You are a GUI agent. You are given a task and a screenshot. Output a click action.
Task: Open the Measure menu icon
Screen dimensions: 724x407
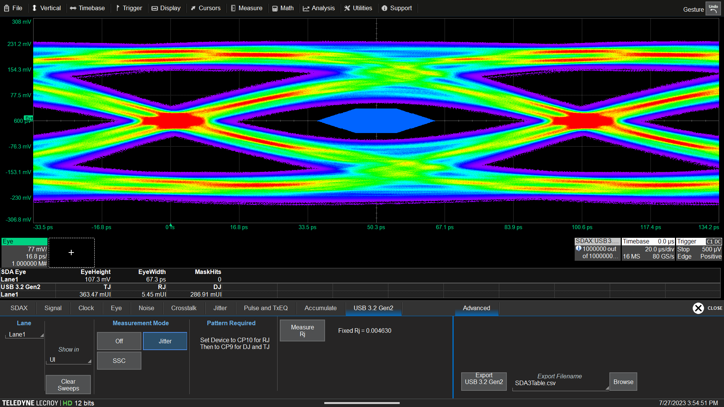click(233, 8)
